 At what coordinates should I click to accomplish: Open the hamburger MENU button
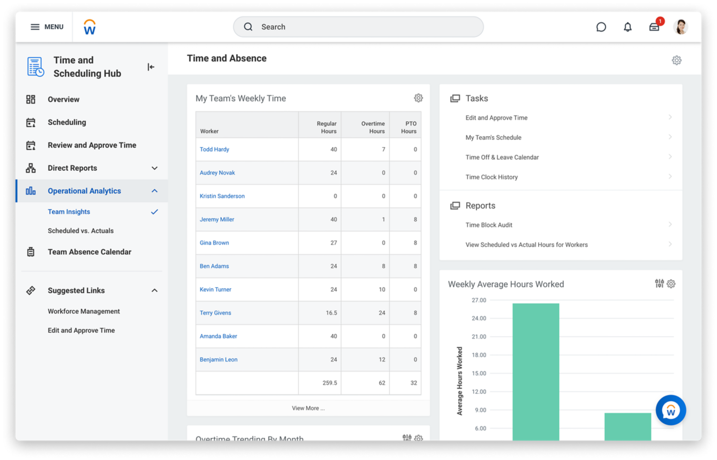tap(47, 27)
